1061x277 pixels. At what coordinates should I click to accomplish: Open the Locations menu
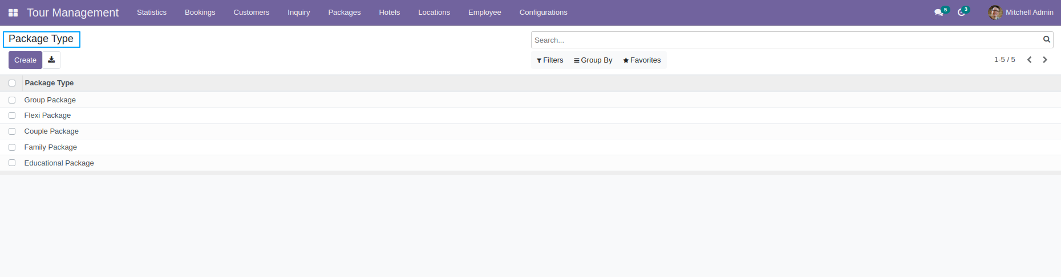[434, 13]
